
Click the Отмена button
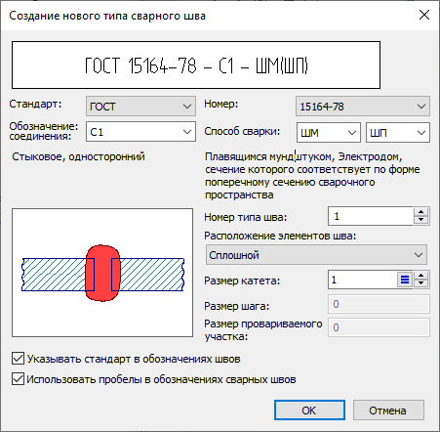click(x=388, y=410)
